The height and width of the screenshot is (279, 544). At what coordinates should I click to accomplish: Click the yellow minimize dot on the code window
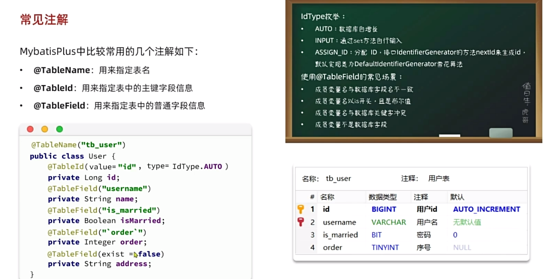(45, 129)
